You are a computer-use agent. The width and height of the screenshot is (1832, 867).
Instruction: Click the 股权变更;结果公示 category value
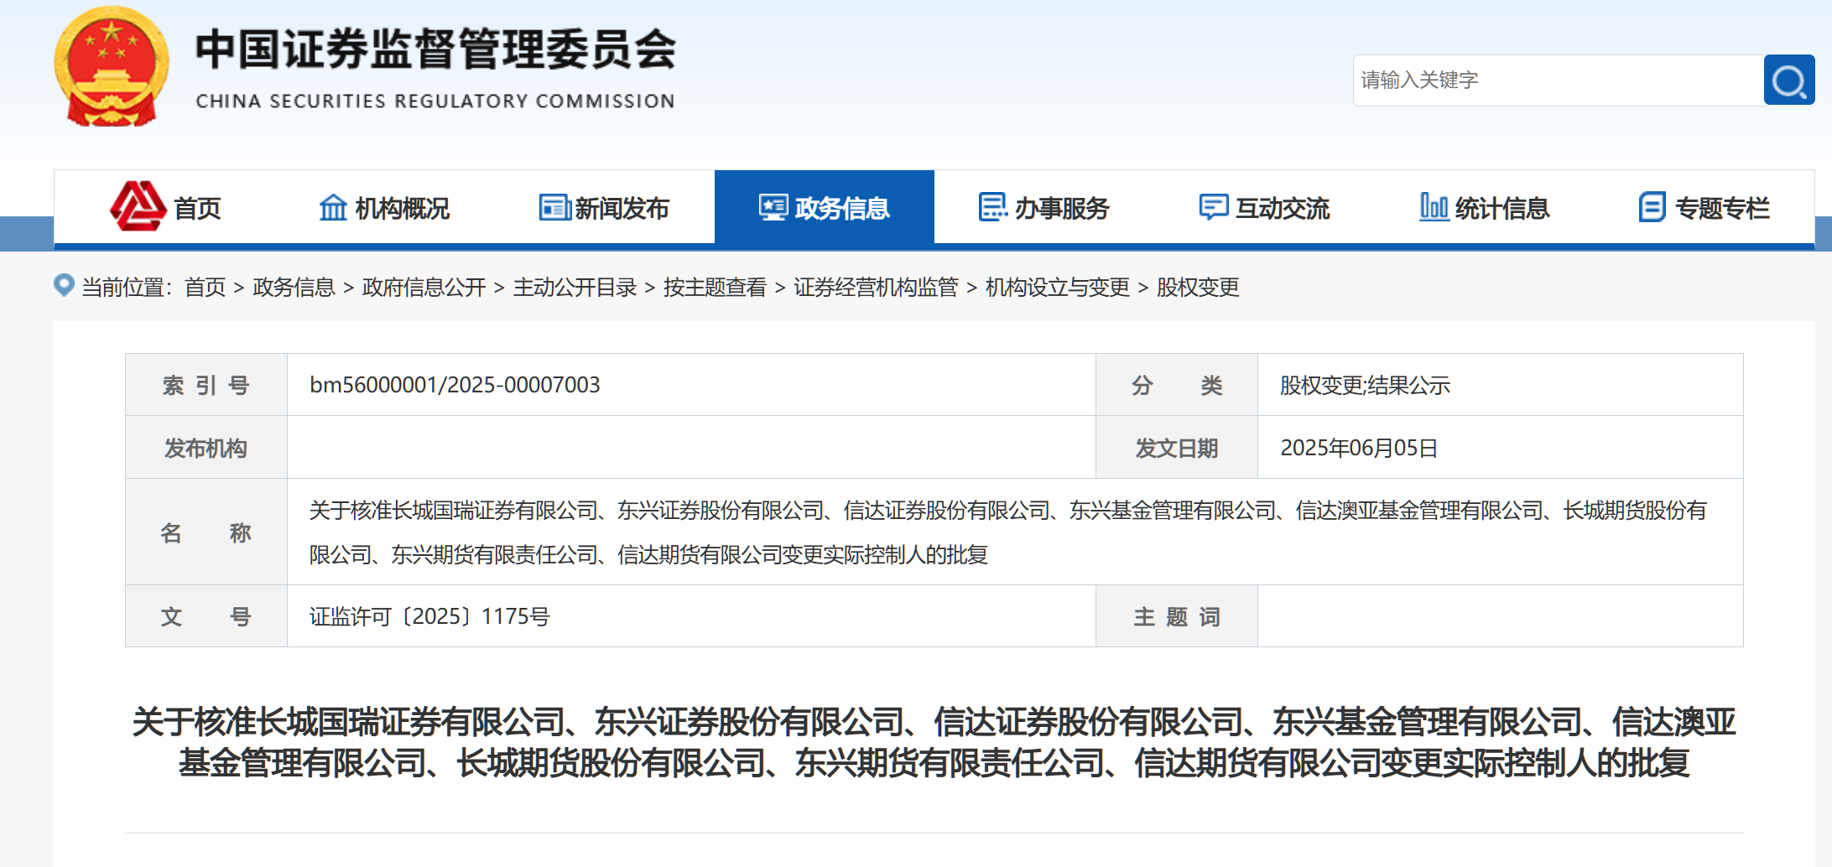point(1365,386)
